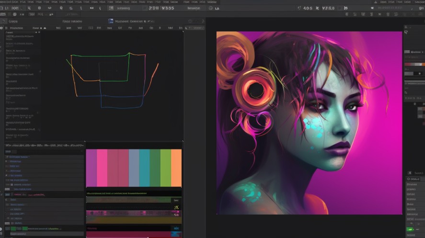
Task: Choose the dark green palette swatch
Action: point(155,168)
